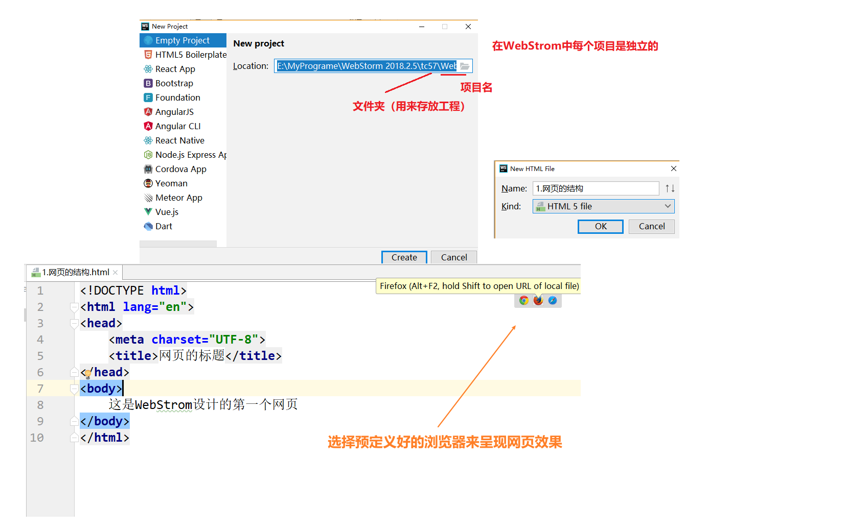
Task: Click the React Native atom icon
Action: click(148, 140)
